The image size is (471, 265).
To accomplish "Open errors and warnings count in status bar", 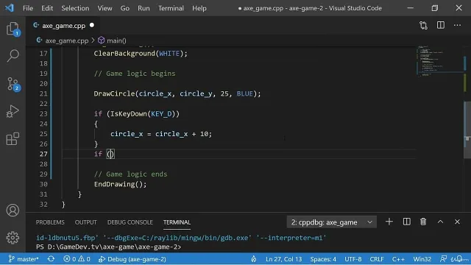I will click(77, 259).
